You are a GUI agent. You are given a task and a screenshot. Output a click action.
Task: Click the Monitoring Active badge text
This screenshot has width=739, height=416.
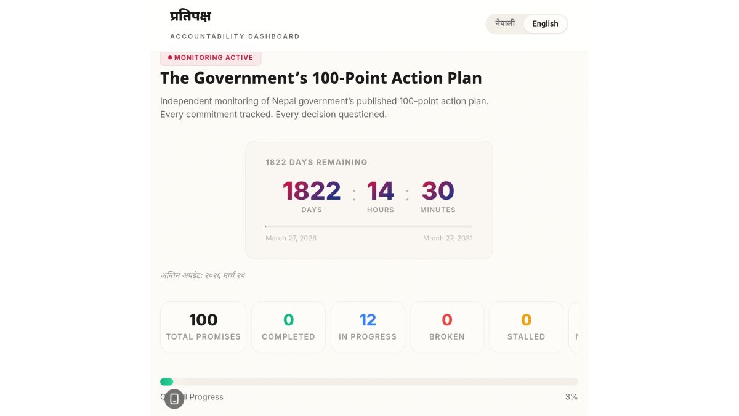[213, 57]
